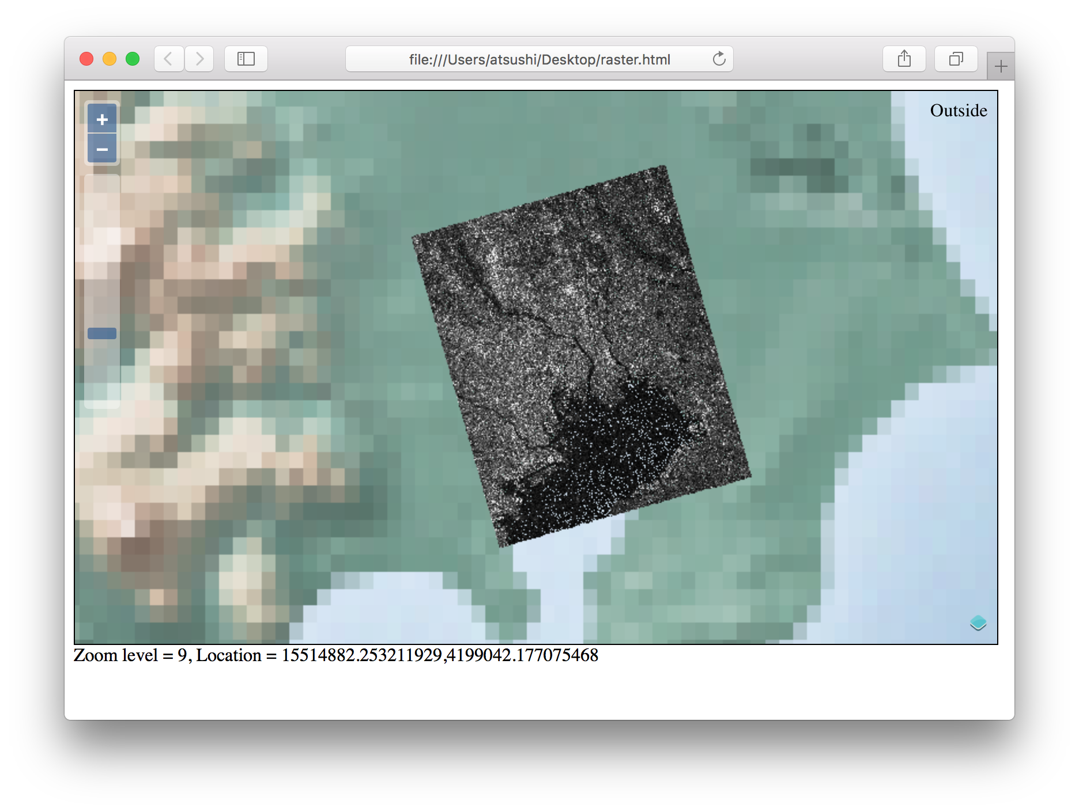Click the Zoom level status text
This screenshot has height=812, width=1079.
coord(335,655)
